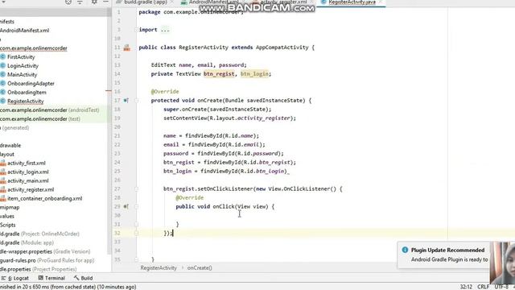Select the com.example.onlinemcorder main package
515x290 pixels.
(x=34, y=48)
